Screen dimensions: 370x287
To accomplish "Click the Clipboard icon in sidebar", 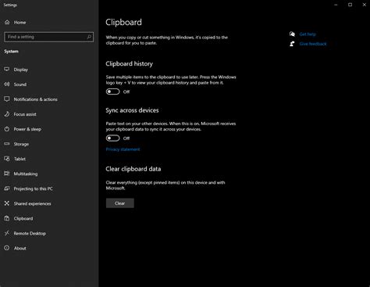I will point(7,218).
